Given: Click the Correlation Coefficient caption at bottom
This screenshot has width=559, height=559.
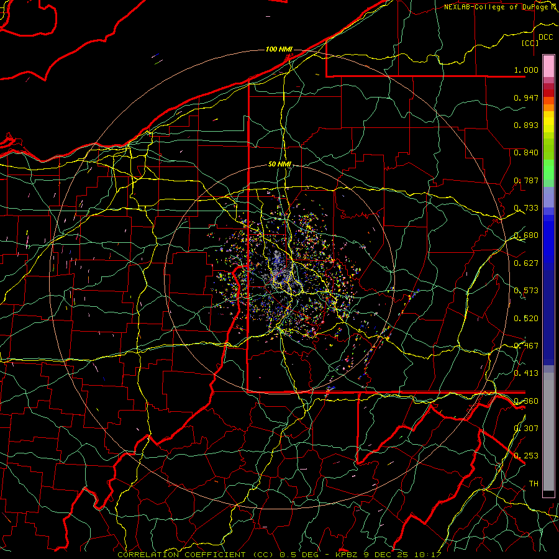Looking at the screenshot, I should (279, 555).
